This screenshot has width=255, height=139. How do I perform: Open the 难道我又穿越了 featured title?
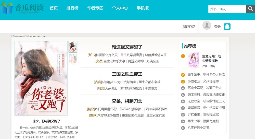click(x=127, y=47)
